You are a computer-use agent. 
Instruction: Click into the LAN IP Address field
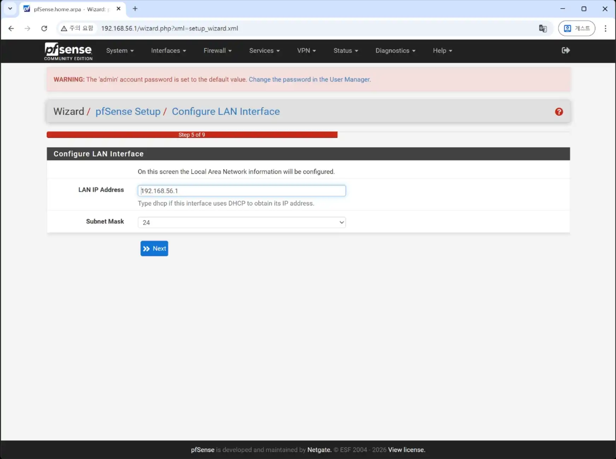242,191
